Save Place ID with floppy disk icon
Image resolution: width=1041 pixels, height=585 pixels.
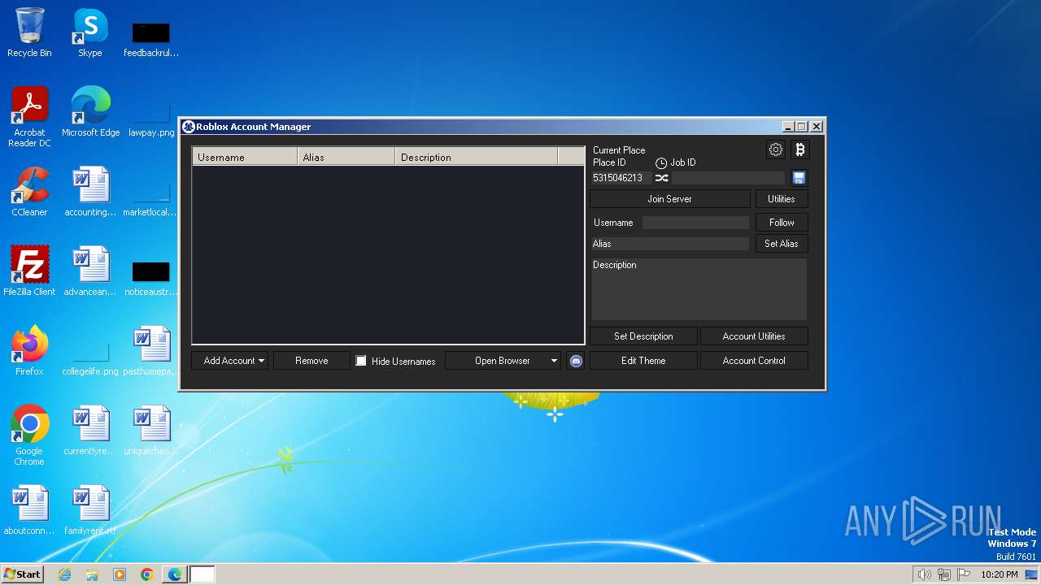point(799,178)
